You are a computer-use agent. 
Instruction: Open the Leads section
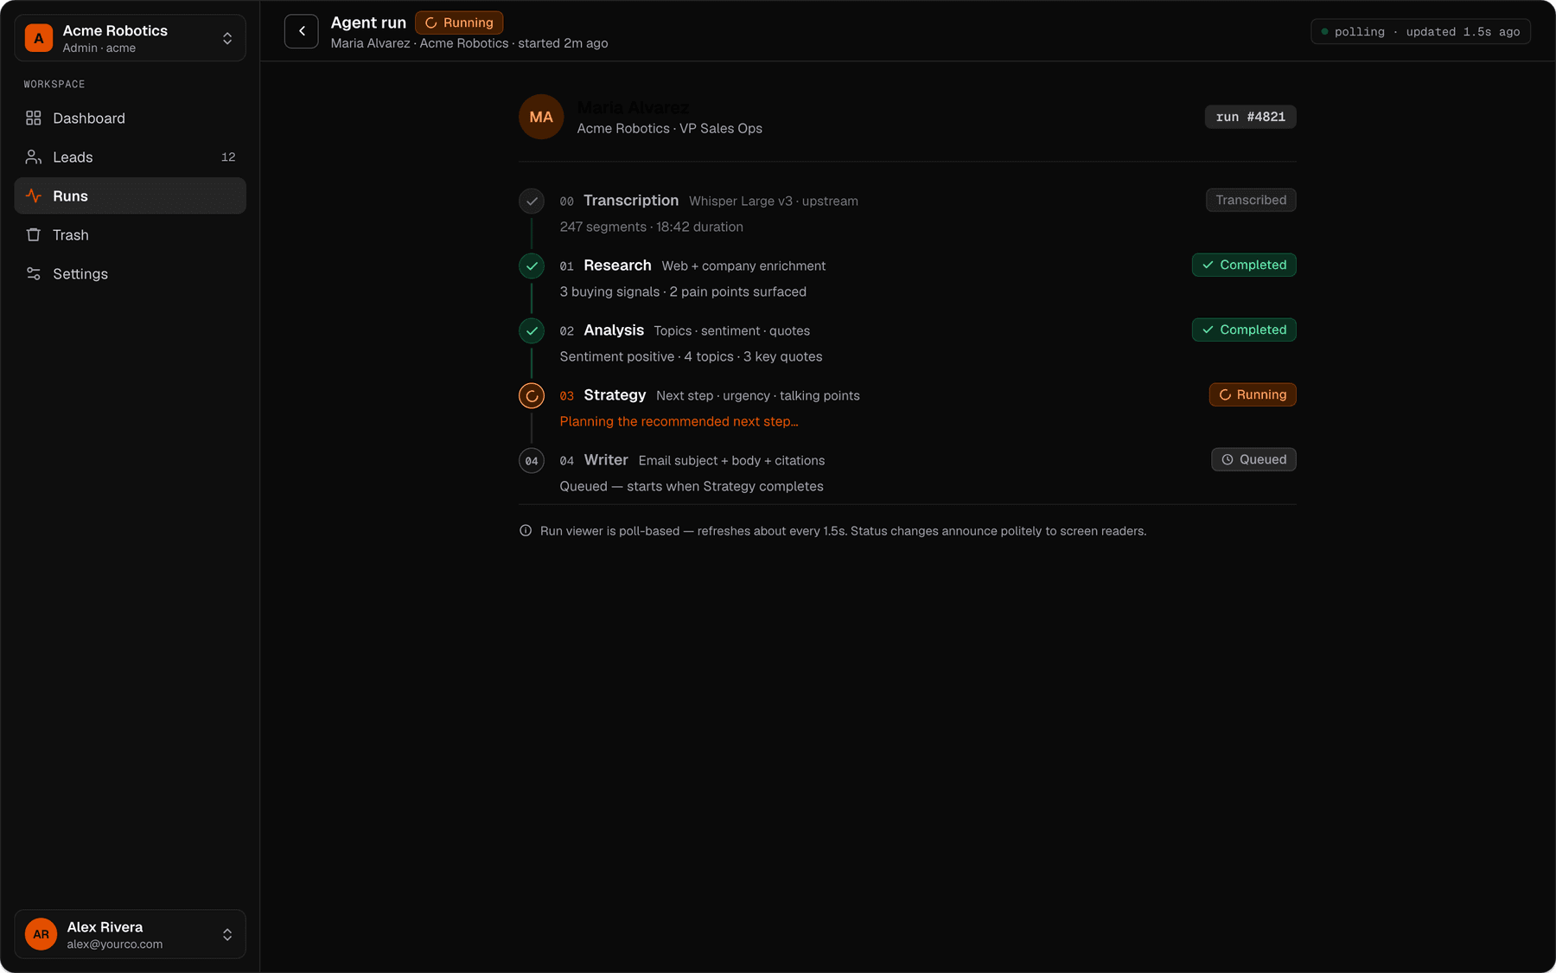(130, 157)
